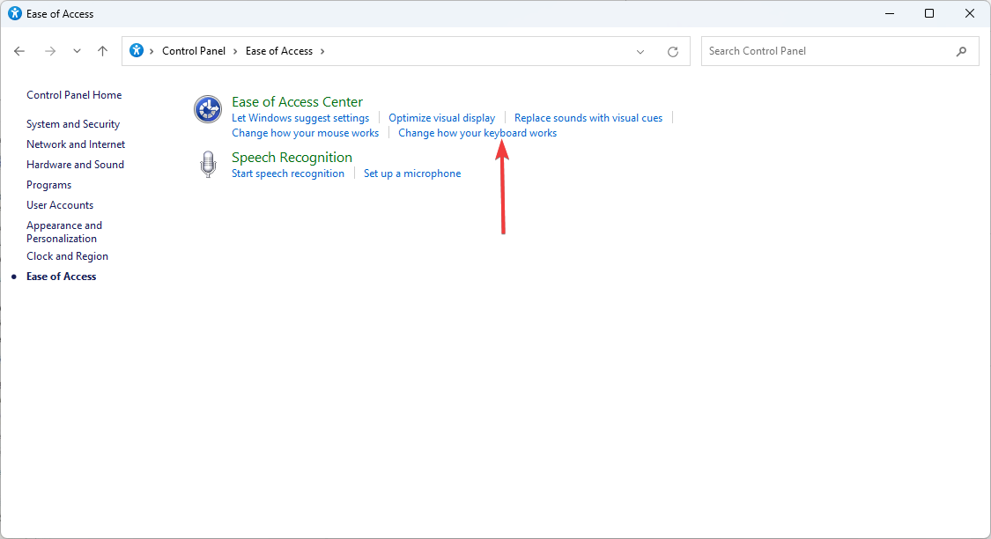
Task: Expand the address bar history dropdown
Action: [640, 52]
